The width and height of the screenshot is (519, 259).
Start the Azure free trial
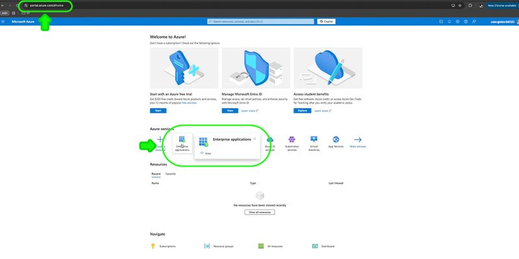point(158,111)
